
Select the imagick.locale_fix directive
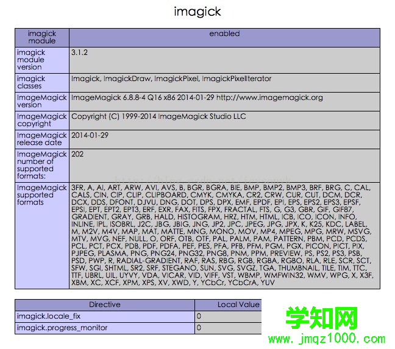[105, 316]
